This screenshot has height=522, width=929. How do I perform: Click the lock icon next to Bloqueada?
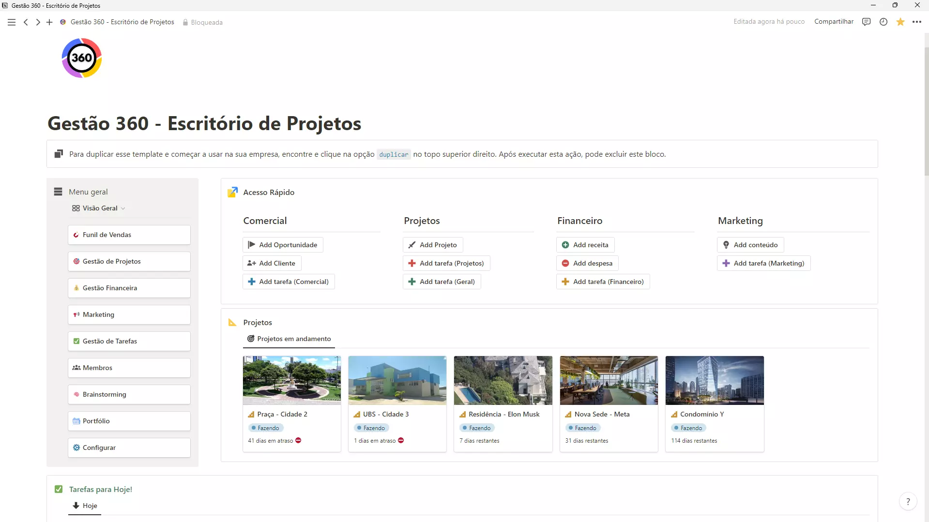point(185,22)
